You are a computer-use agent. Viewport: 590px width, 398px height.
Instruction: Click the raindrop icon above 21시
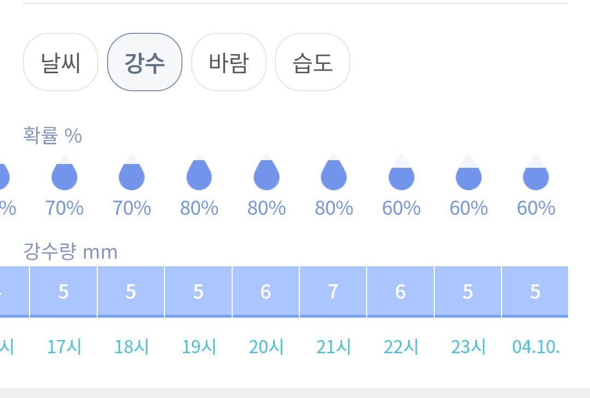334,172
